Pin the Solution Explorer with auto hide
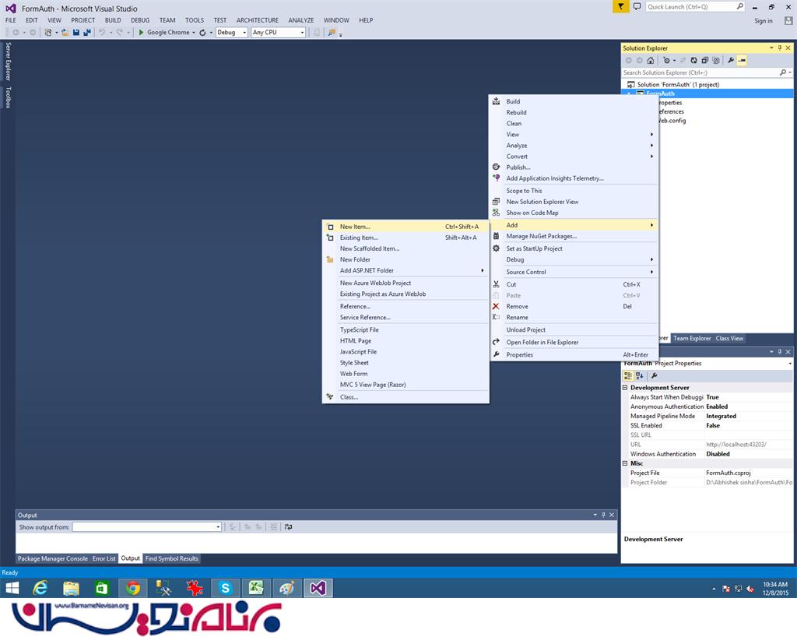 (780, 48)
